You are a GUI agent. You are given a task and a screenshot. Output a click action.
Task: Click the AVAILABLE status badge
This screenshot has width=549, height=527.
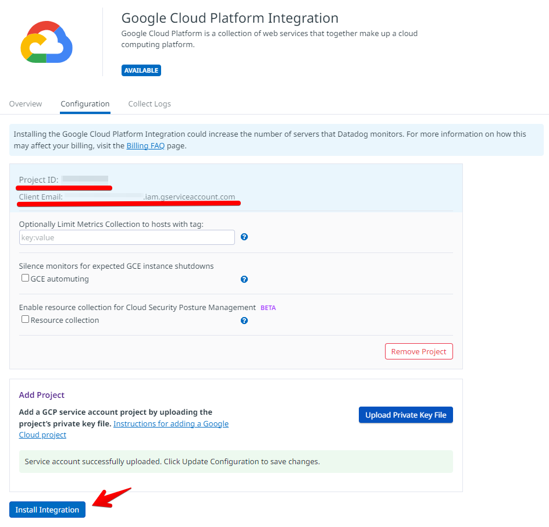[141, 70]
